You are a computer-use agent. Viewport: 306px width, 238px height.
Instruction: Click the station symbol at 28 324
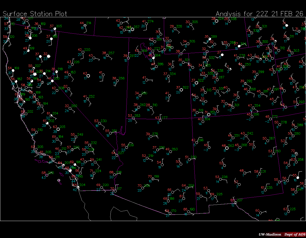[x=216, y=21]
